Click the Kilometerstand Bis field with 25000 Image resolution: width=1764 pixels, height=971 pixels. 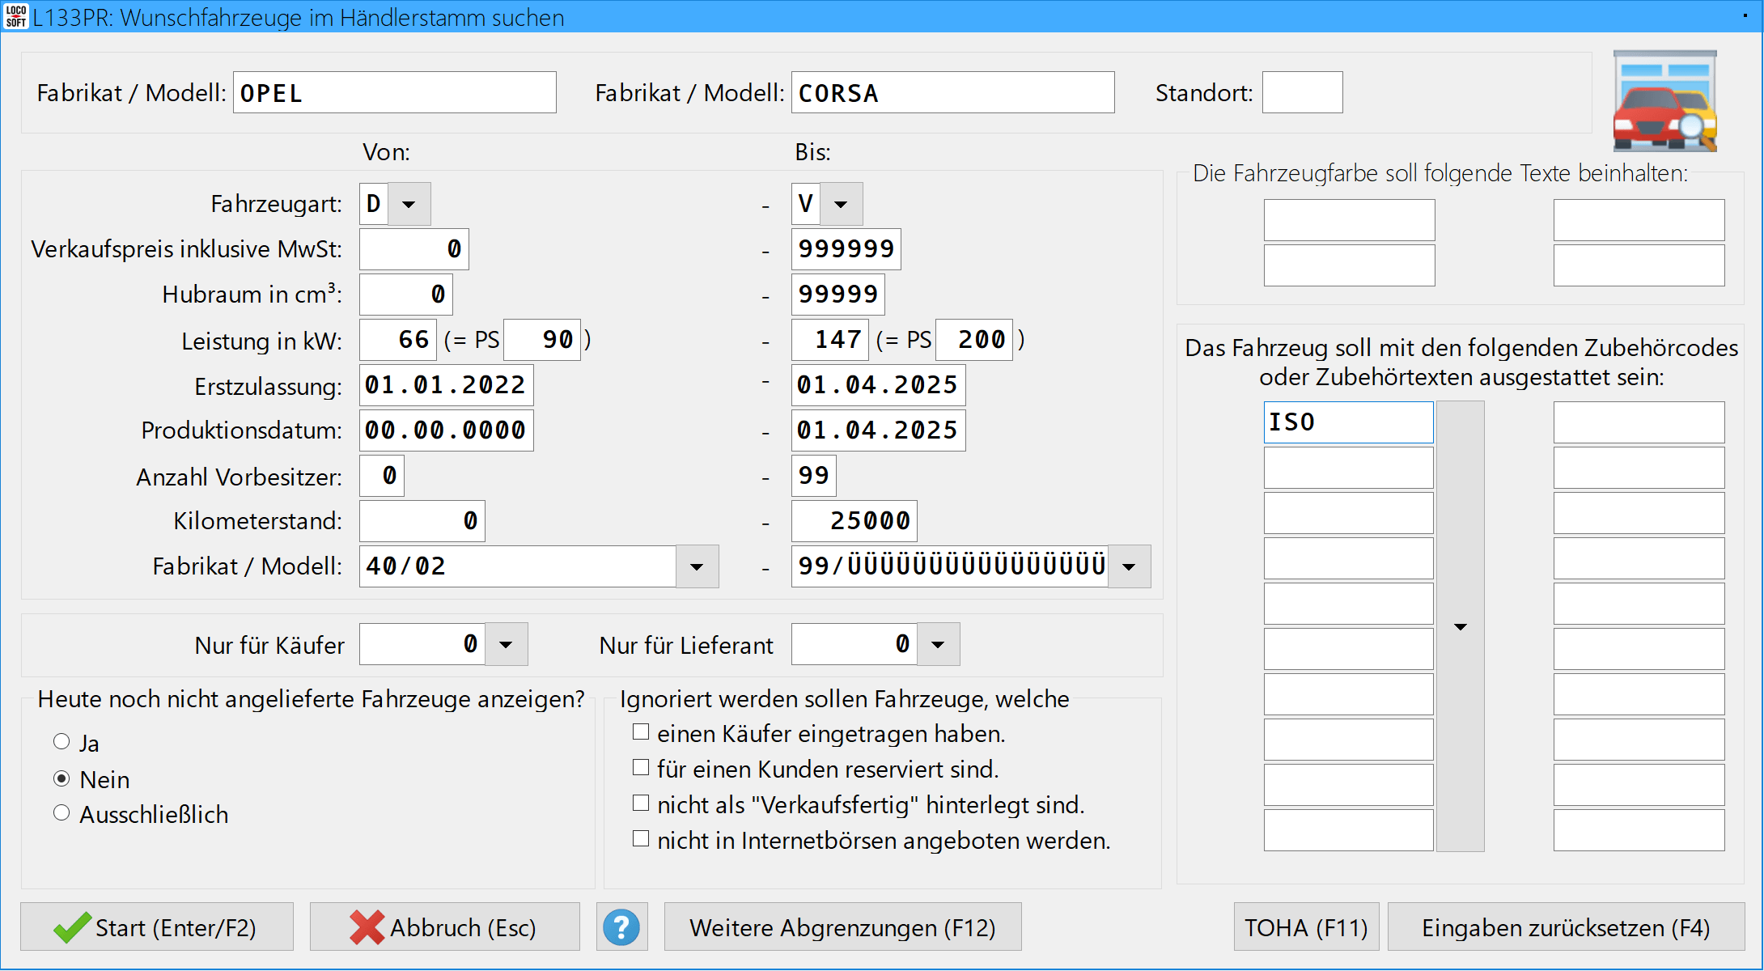coord(854,521)
